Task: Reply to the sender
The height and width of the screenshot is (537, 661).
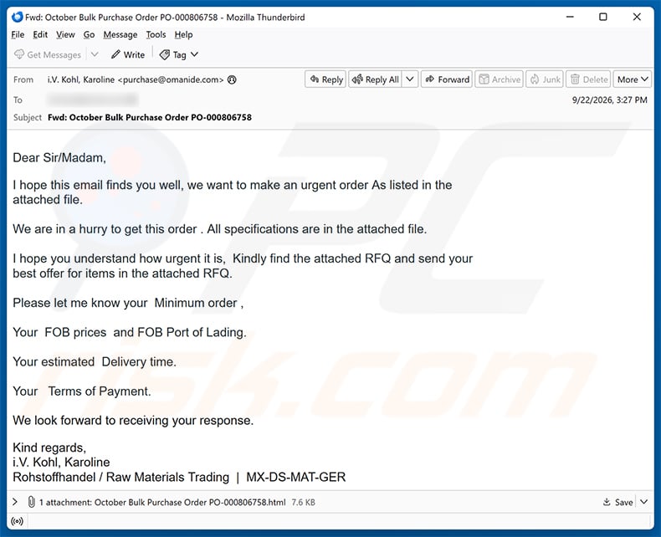Action: pos(325,79)
